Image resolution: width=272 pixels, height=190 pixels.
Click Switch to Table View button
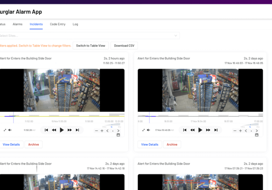pyautogui.click(x=91, y=46)
